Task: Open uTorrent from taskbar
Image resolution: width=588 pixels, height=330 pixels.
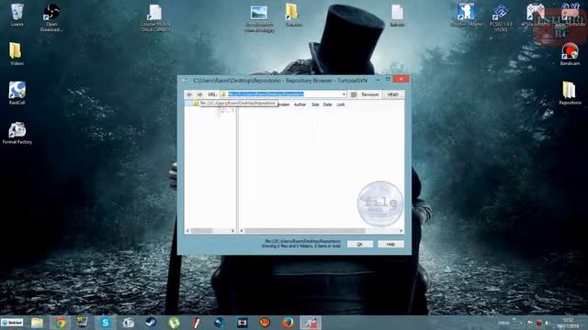Action: [x=174, y=323]
